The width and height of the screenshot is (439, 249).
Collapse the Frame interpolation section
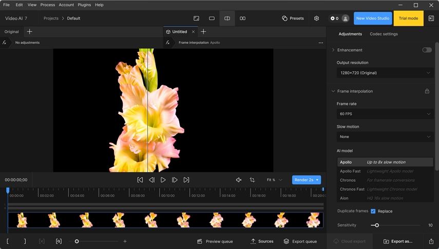click(x=333, y=91)
